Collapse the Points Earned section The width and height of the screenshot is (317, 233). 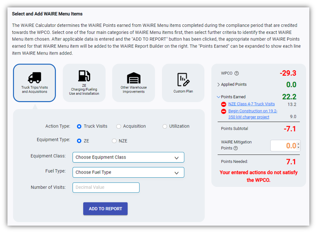(219, 97)
